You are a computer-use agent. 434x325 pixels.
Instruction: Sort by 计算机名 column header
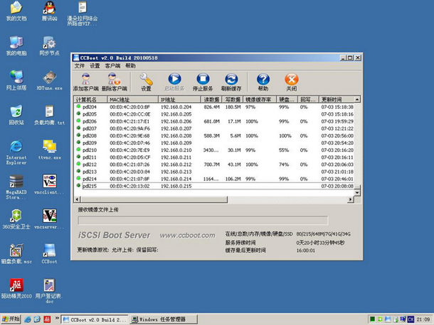click(x=90, y=99)
